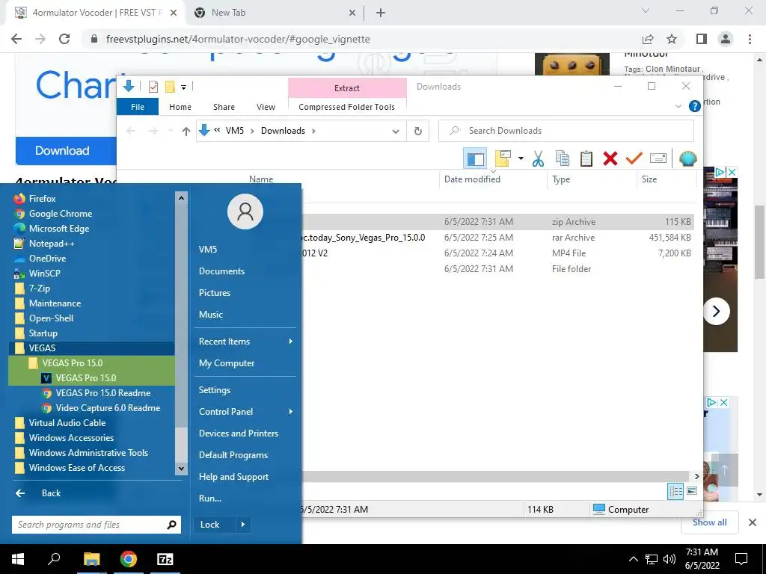This screenshot has height=574, width=766.
Task: Switch to the New Tab browser tab
Action: [274, 13]
